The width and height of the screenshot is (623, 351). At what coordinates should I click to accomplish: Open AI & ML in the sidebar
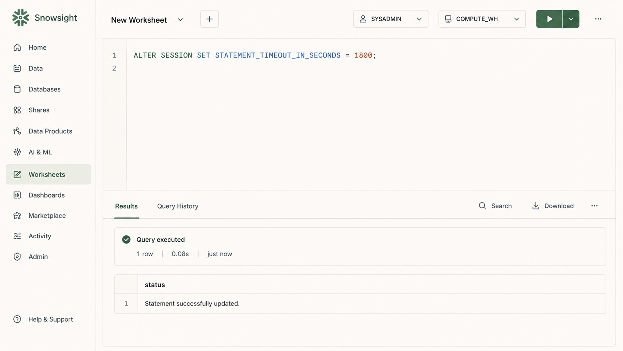coord(48,152)
